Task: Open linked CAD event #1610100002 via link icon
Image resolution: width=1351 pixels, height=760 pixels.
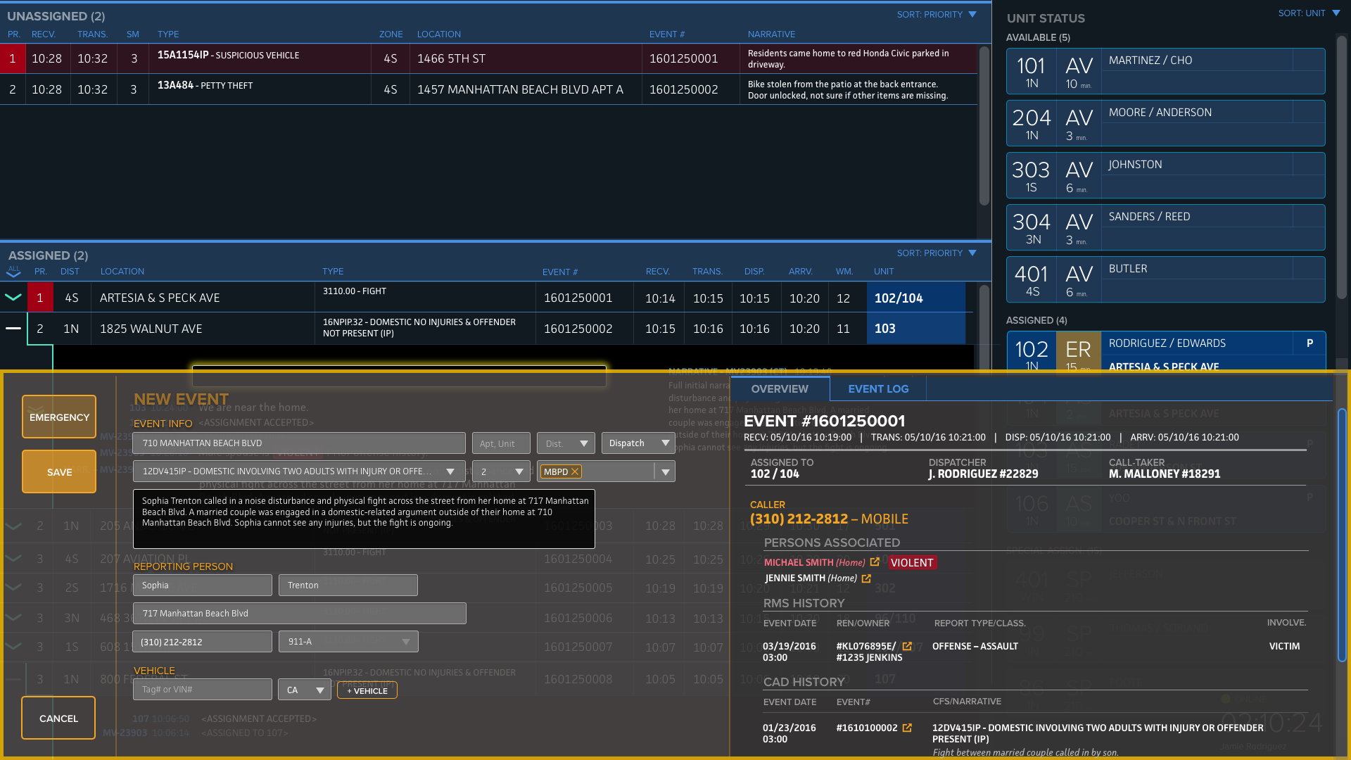Action: pyautogui.click(x=908, y=727)
